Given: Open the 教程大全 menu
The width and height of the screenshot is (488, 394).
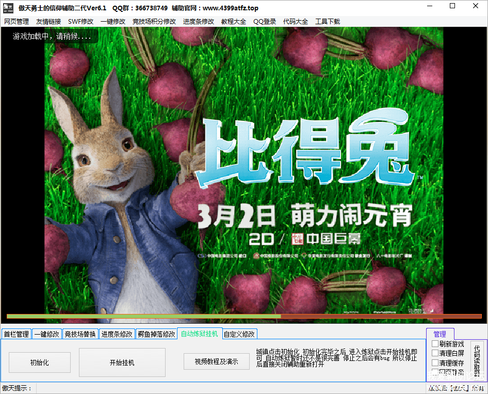Looking at the screenshot, I should [234, 22].
